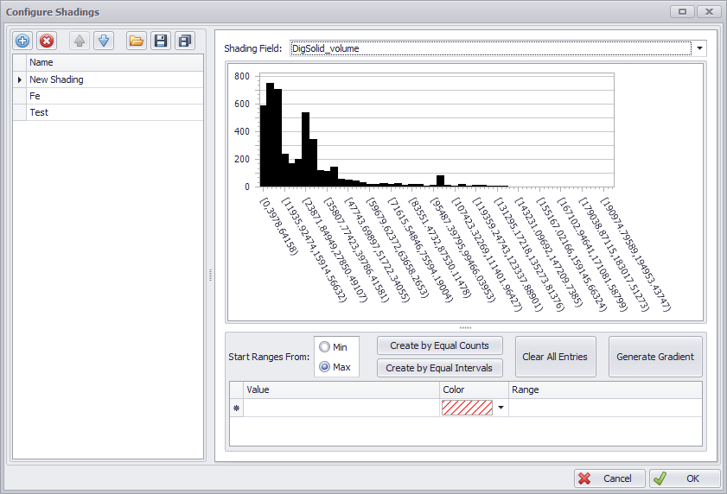The width and height of the screenshot is (727, 494).
Task: Move the shading down with the blue down arrow
Action: 104,41
